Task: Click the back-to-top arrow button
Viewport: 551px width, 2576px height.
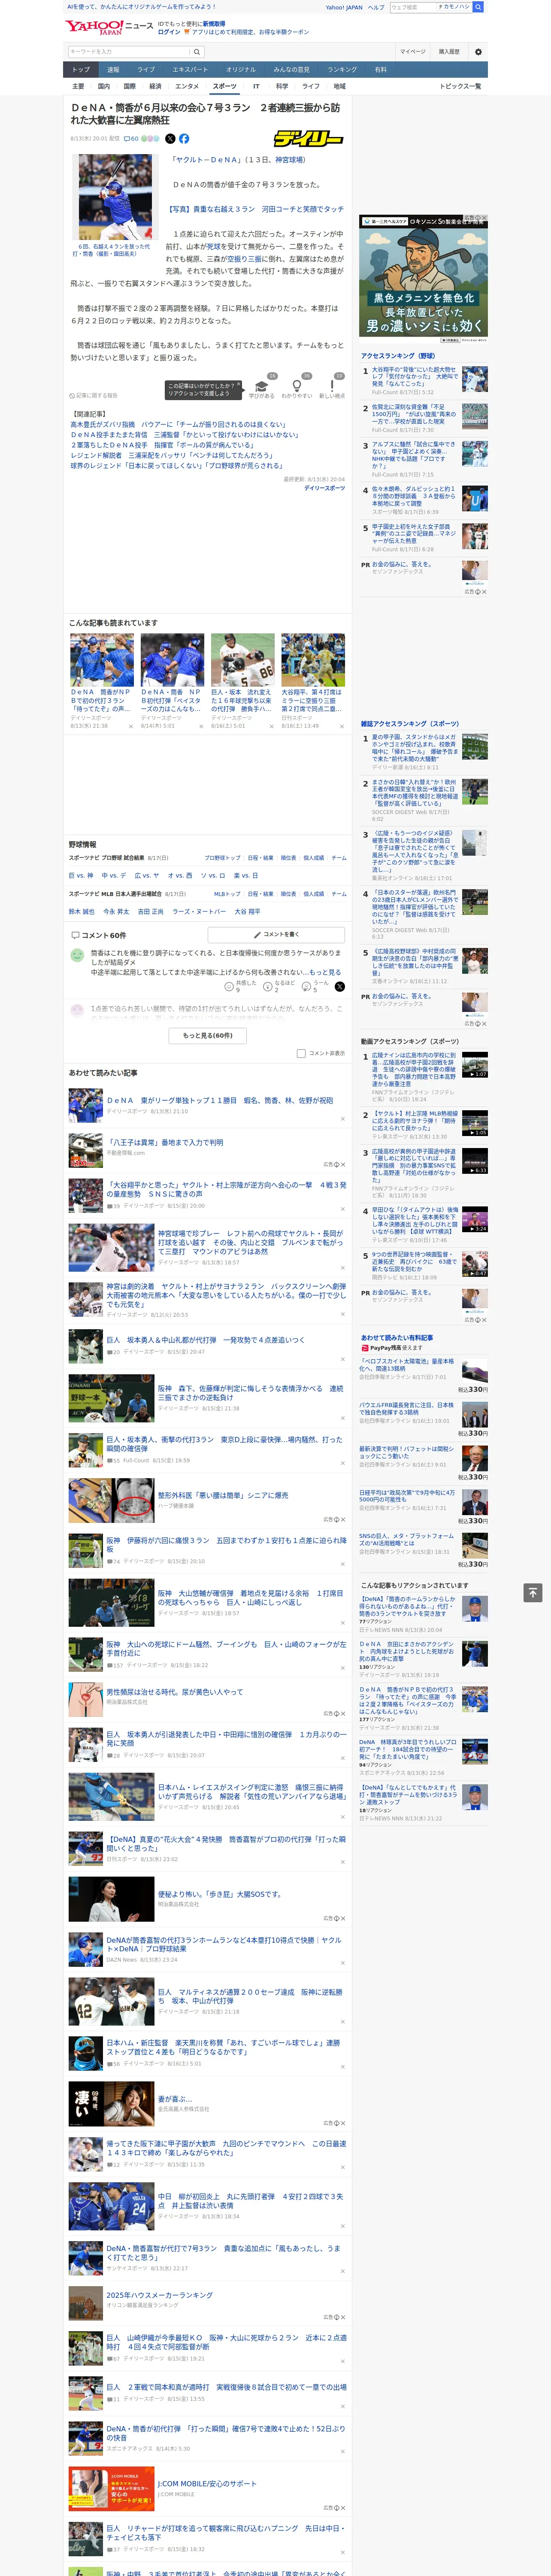Action: pos(533,1592)
